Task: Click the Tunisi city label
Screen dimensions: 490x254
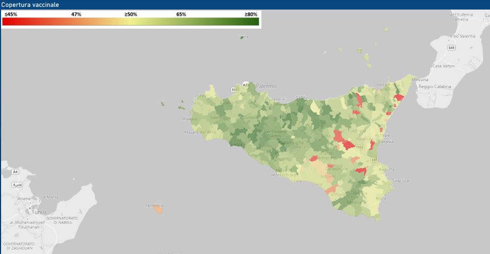Action: pos(39,212)
